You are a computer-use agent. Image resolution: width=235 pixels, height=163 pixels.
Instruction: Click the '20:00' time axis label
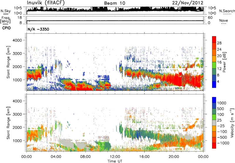pyautogui.click(x=174, y=157)
